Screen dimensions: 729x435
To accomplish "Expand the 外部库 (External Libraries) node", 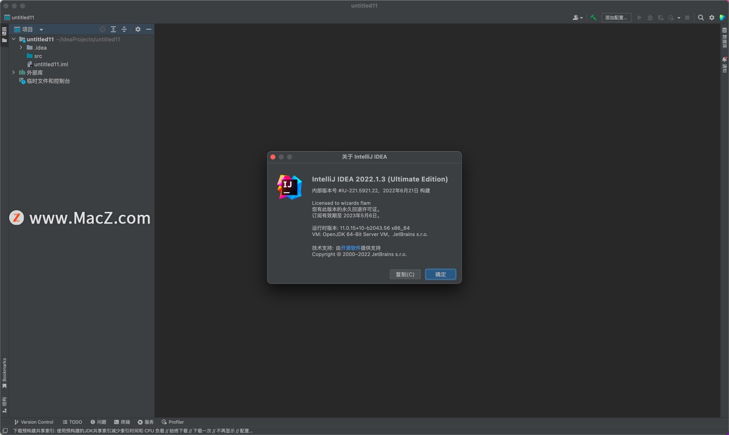I will point(14,72).
